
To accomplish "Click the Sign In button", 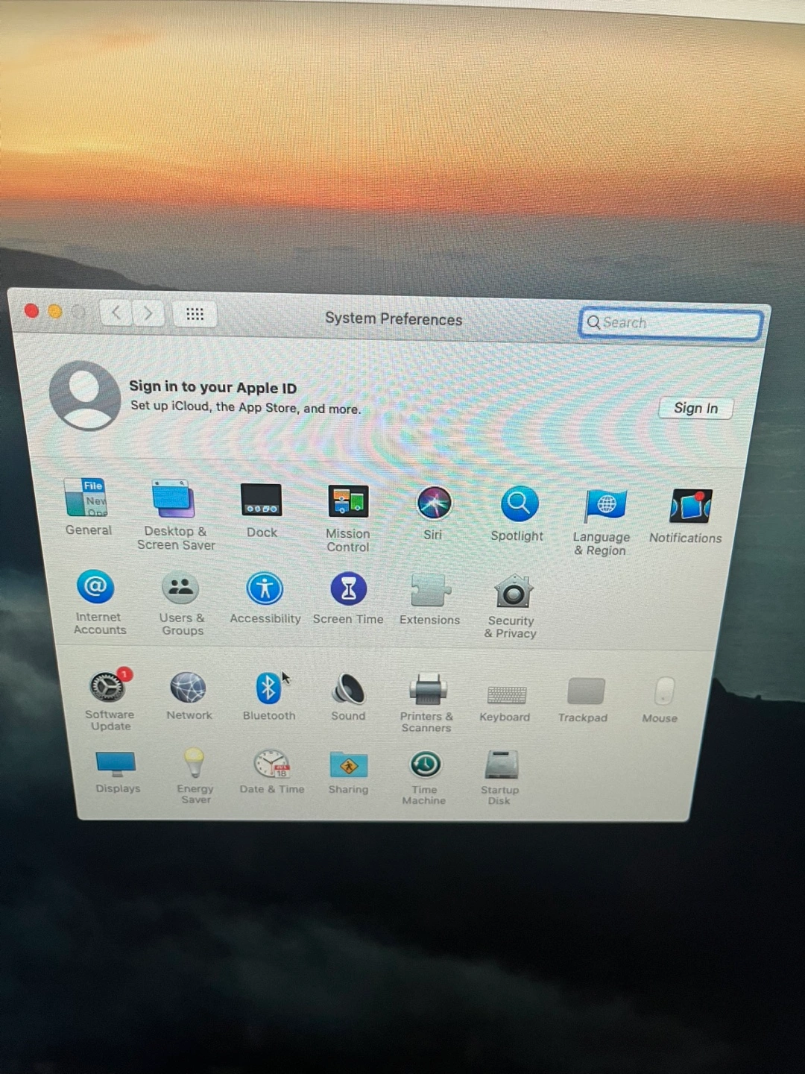I will 695,408.
